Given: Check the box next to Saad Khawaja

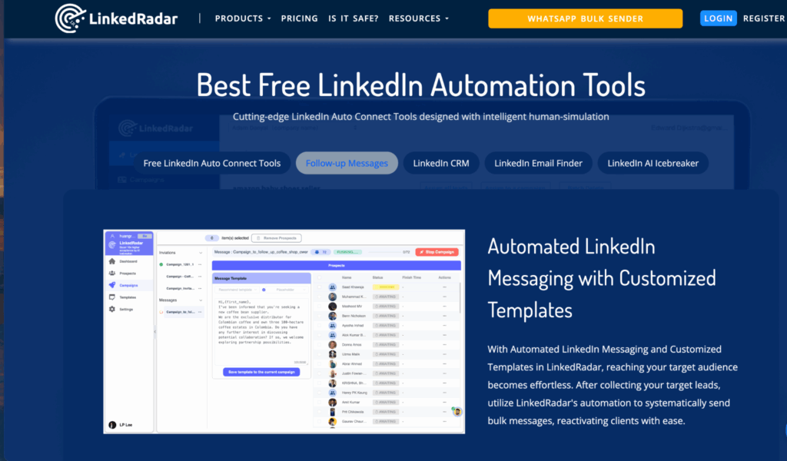Looking at the screenshot, I should coord(321,287).
